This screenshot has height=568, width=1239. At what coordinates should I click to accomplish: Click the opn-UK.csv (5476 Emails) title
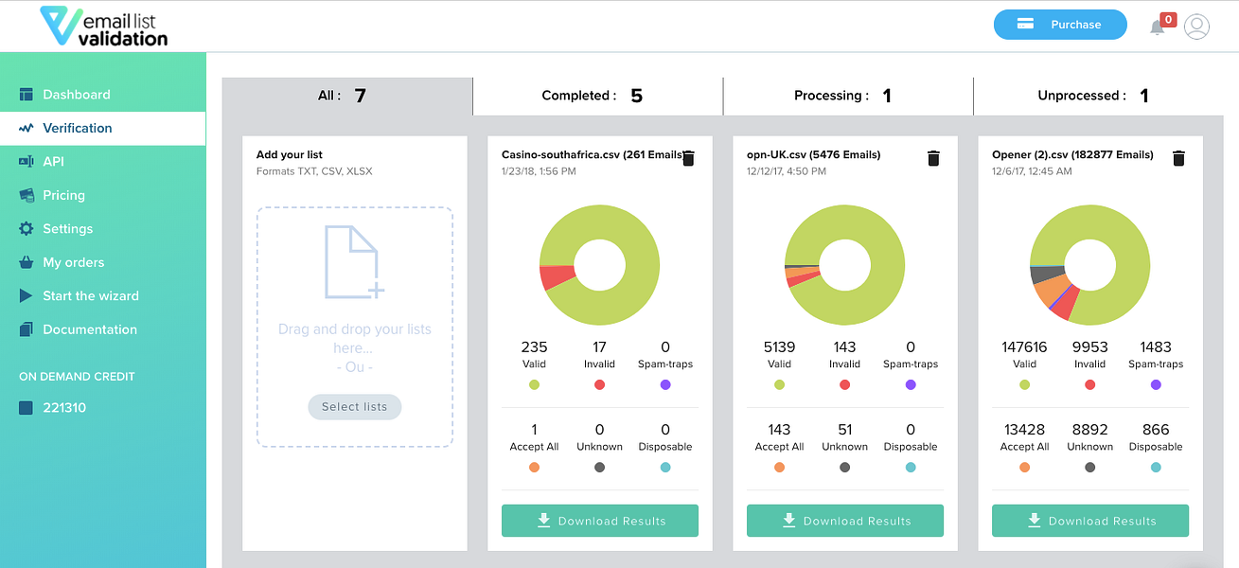tap(814, 154)
